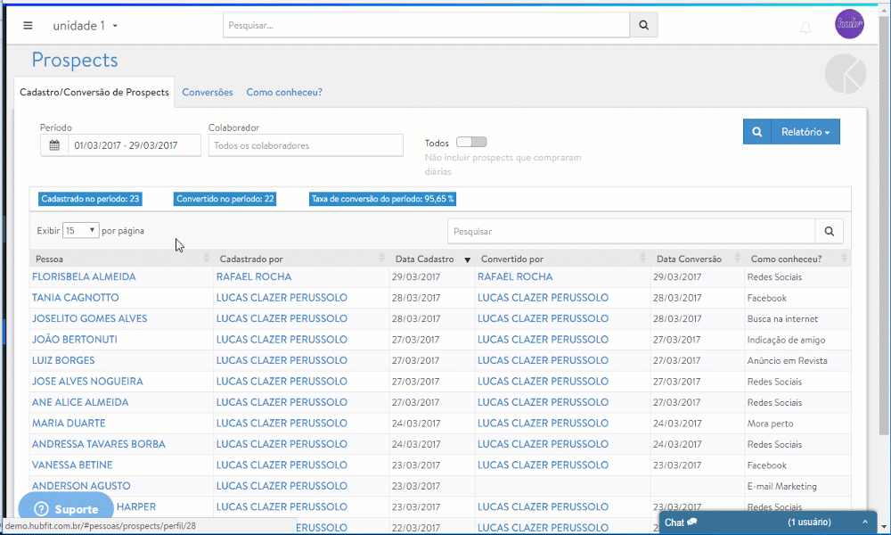This screenshot has width=891, height=535.
Task: Open the Relatório dropdown button
Action: pos(805,132)
